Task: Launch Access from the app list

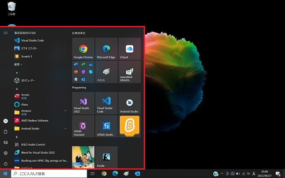Action: pyautogui.click(x=41, y=96)
